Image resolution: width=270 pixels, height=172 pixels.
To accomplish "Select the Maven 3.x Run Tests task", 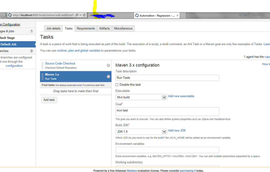I will [x=76, y=77].
